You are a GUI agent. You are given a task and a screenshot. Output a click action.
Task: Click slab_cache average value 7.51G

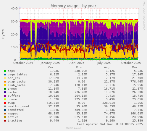pyautogui.click(x=110, y=85)
